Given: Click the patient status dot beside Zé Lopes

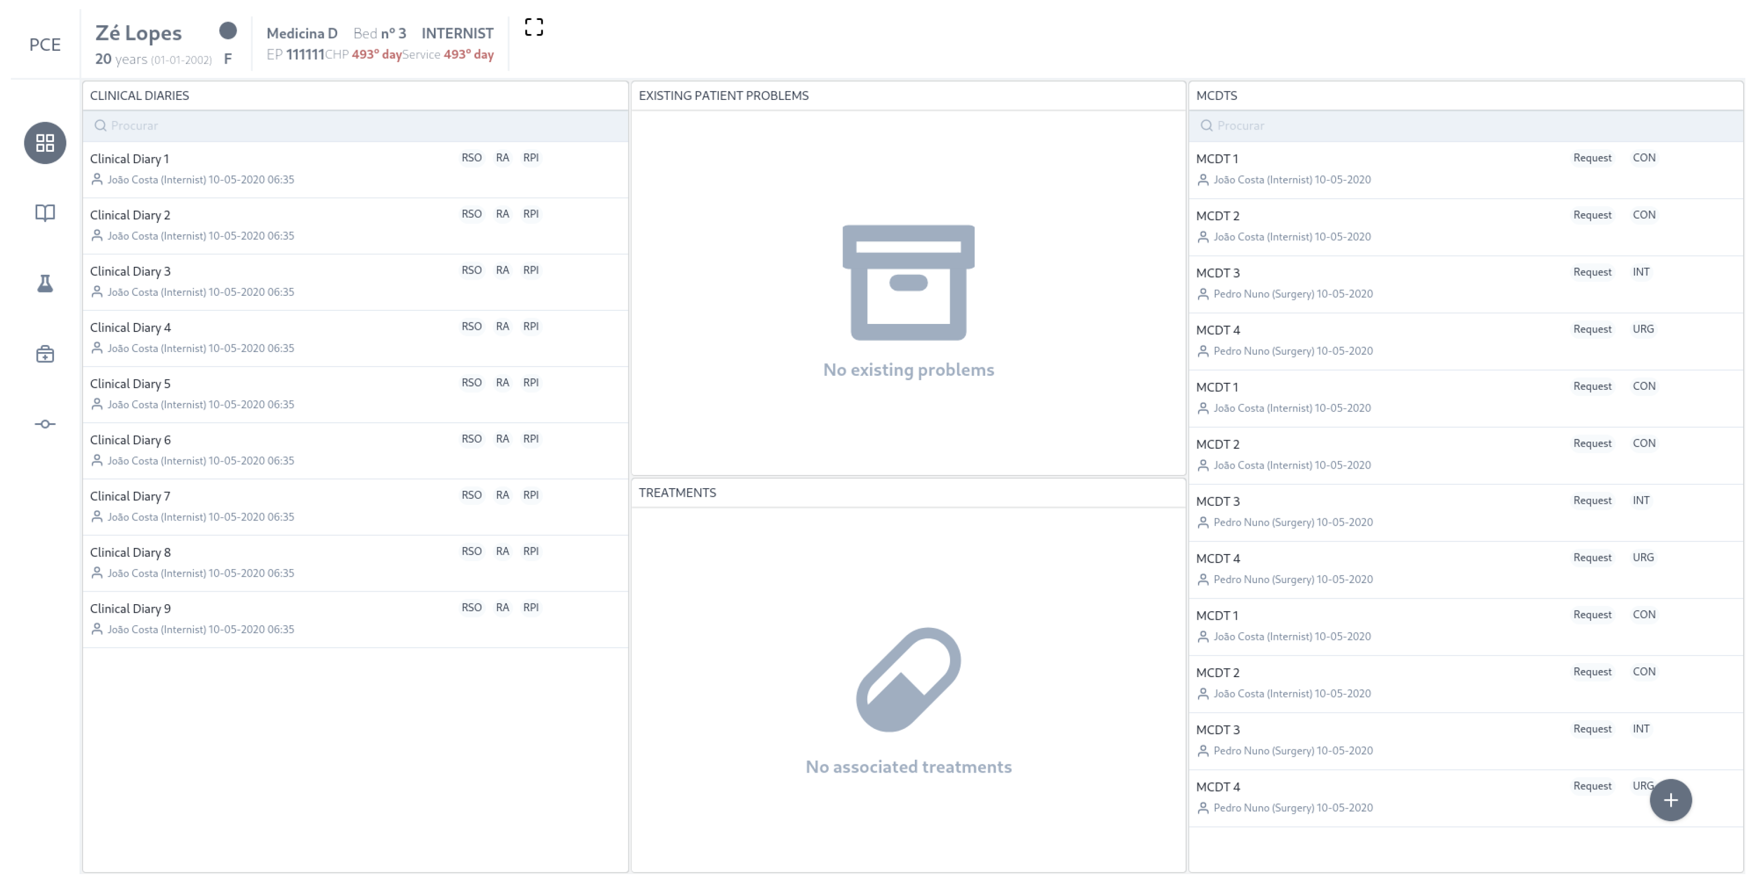Looking at the screenshot, I should click(227, 31).
